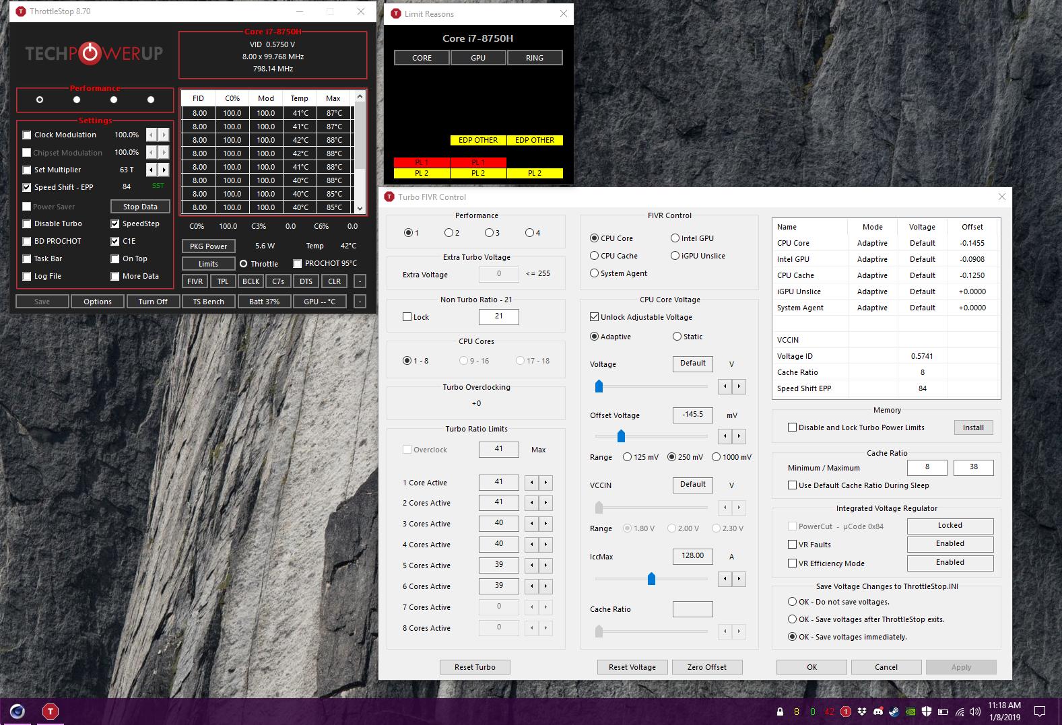This screenshot has width=1062, height=725.
Task: Increase 3 Cores Active ratio arrow
Action: tap(545, 524)
